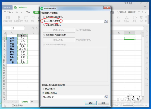Viewport: 151px width, 109px height.
Task: Open the archive box icon in right sidebar
Action: 147,79
